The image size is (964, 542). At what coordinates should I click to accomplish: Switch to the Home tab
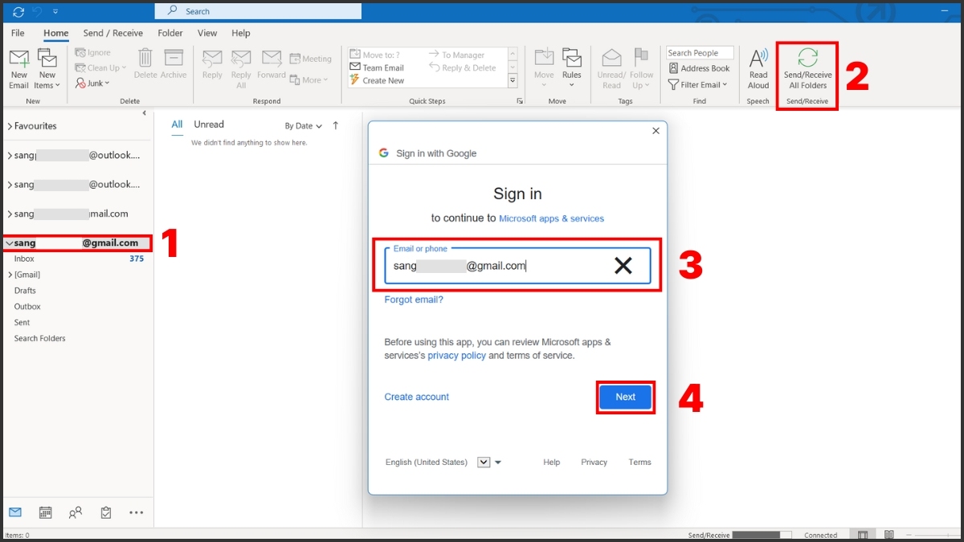[x=56, y=33]
